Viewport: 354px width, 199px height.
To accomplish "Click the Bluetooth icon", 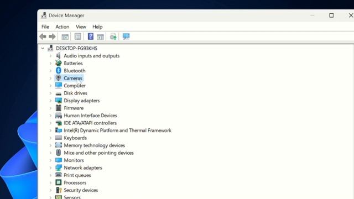I will 58,71.
